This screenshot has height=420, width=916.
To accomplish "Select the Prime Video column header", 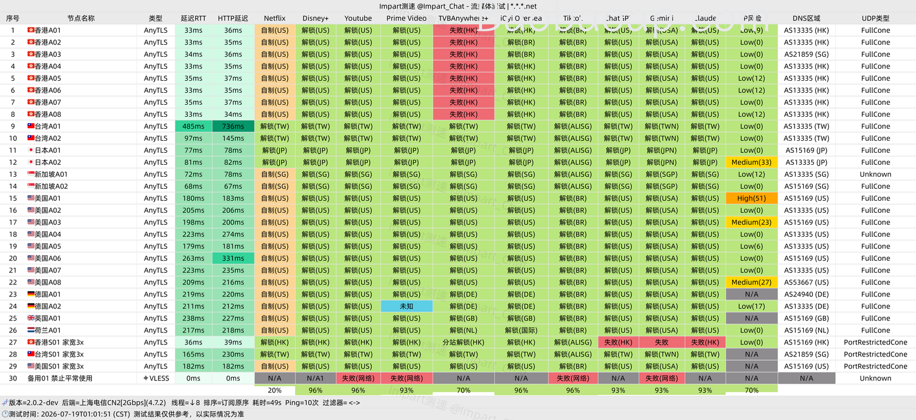I will click(407, 18).
